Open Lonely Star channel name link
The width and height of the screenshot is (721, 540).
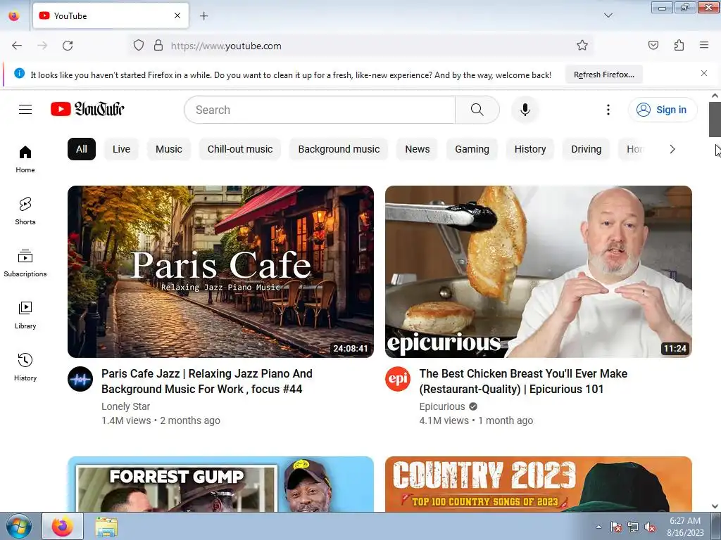[125, 406]
